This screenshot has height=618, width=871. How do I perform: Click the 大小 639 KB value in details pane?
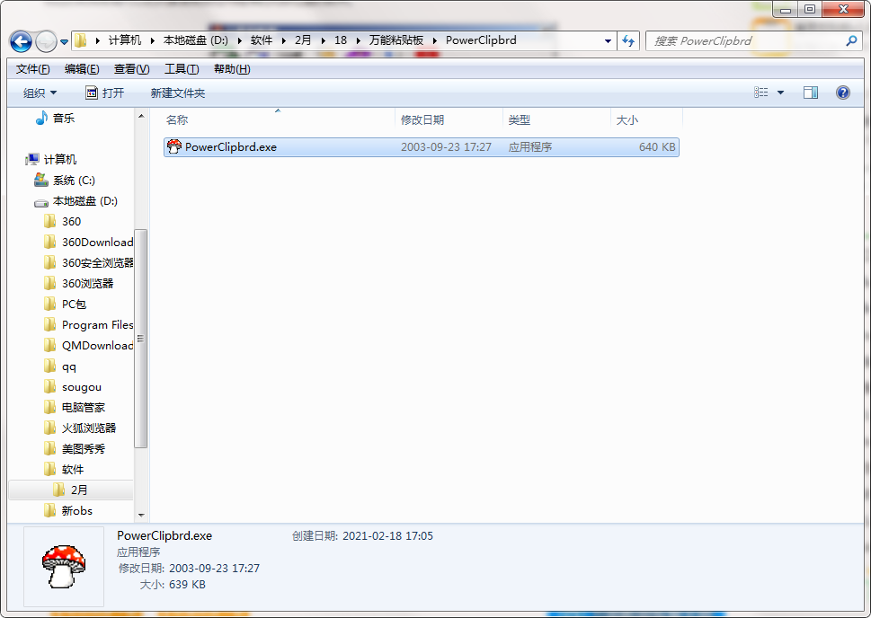(x=187, y=584)
